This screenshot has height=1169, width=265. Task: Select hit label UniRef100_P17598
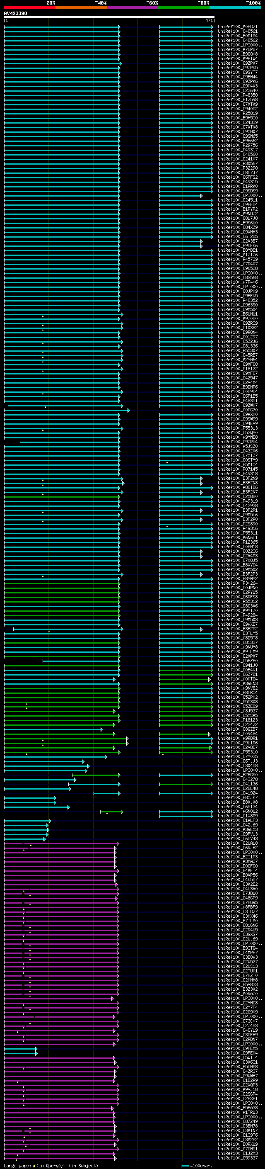click(x=238, y=100)
